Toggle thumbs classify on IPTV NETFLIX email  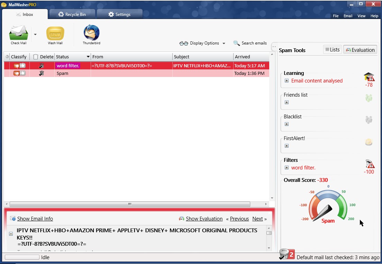coord(19,66)
